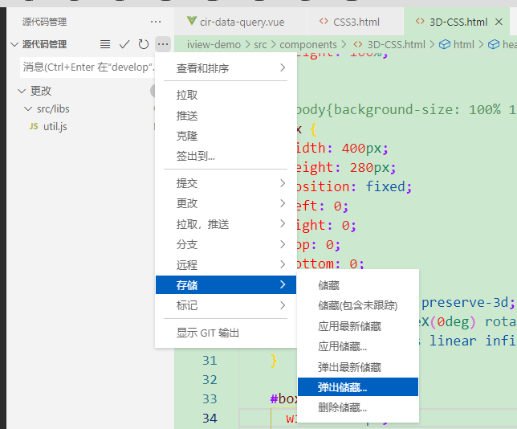Select 储藏 in stash submenu
The width and height of the screenshot is (517, 429).
point(358,285)
